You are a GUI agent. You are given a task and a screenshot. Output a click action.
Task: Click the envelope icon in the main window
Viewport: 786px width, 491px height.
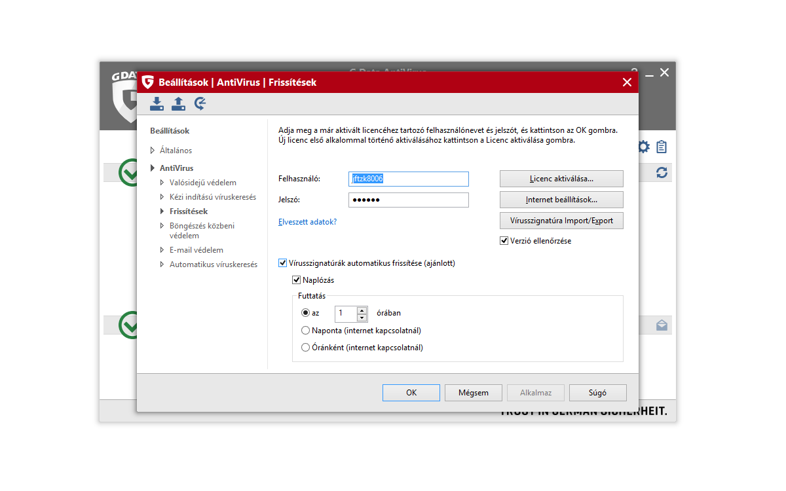click(x=662, y=325)
